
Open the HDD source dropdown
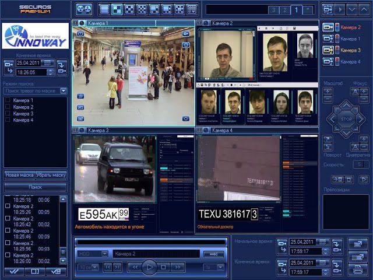(105, 254)
